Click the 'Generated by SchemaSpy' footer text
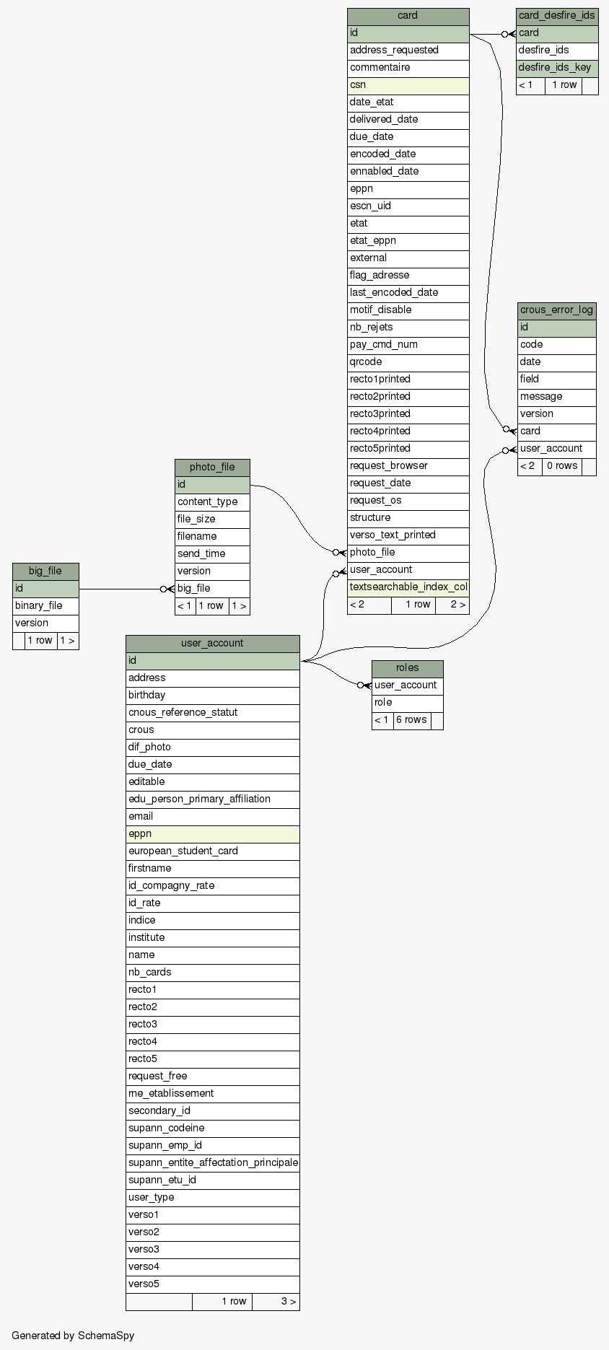609x1350 pixels. tap(73, 1336)
